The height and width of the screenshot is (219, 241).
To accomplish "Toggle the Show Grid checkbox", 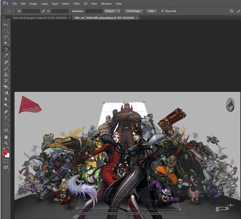I will tap(162, 11).
